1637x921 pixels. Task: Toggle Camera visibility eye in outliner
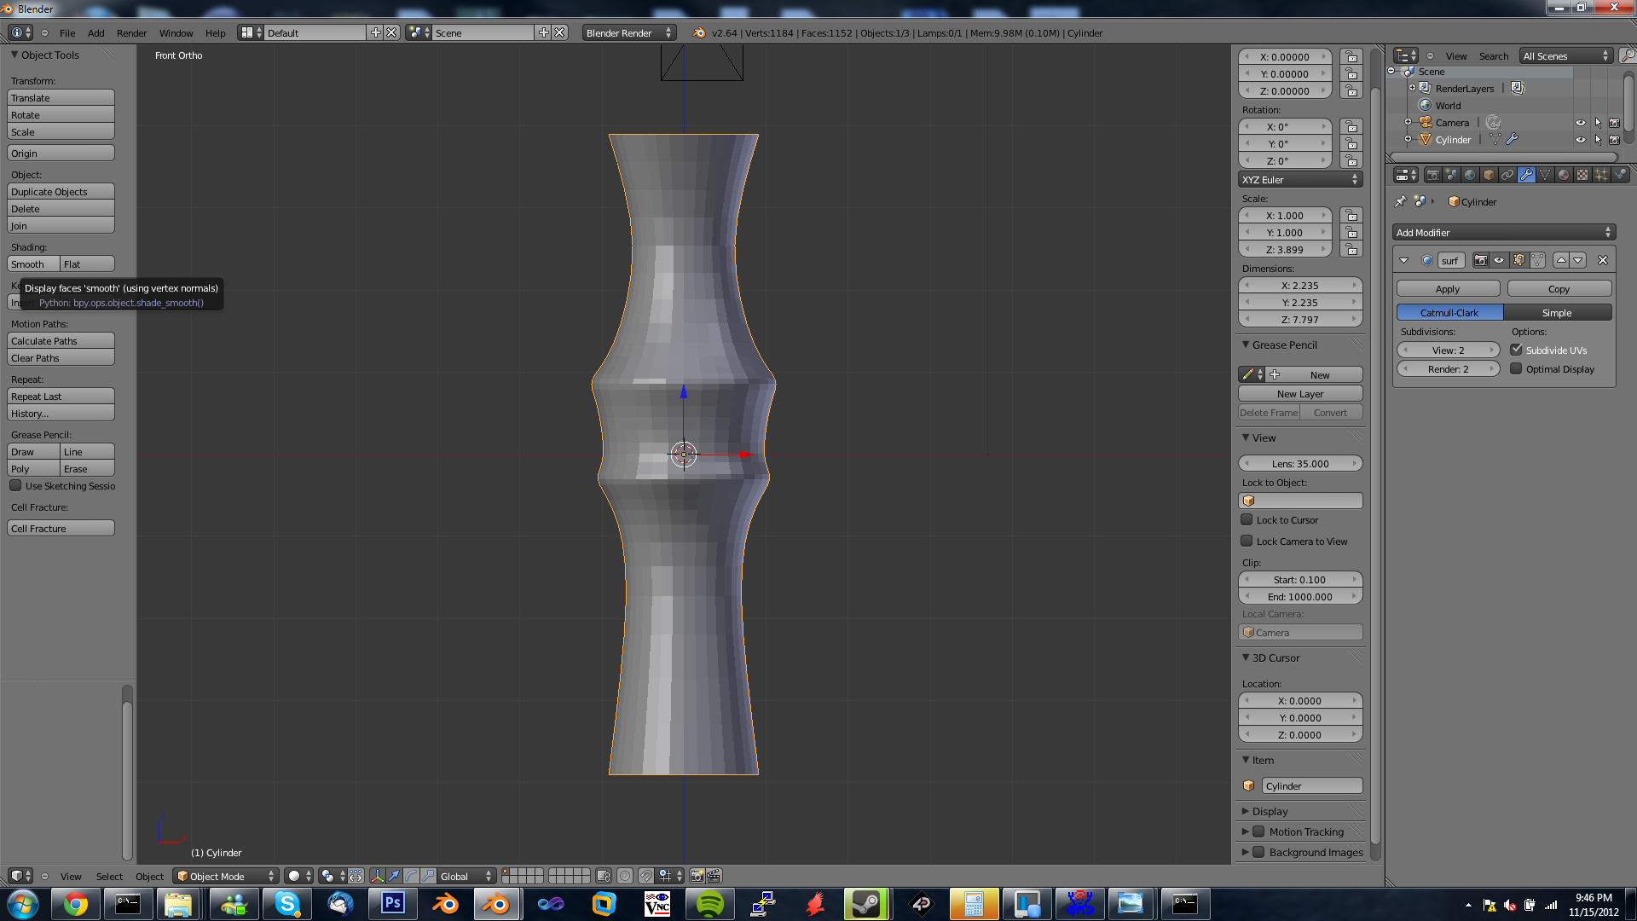tap(1580, 123)
